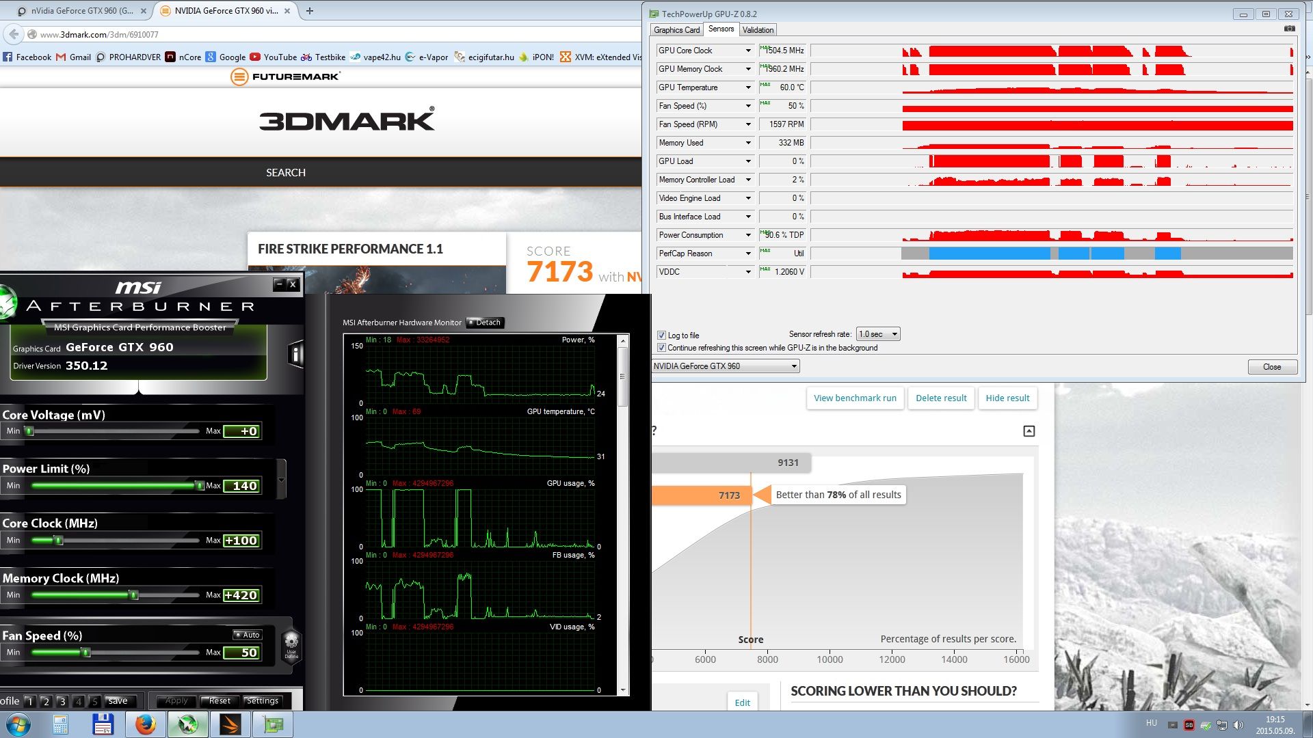This screenshot has width=1313, height=738.
Task: Open the Validation tab in GPU-Z
Action: pyautogui.click(x=758, y=30)
